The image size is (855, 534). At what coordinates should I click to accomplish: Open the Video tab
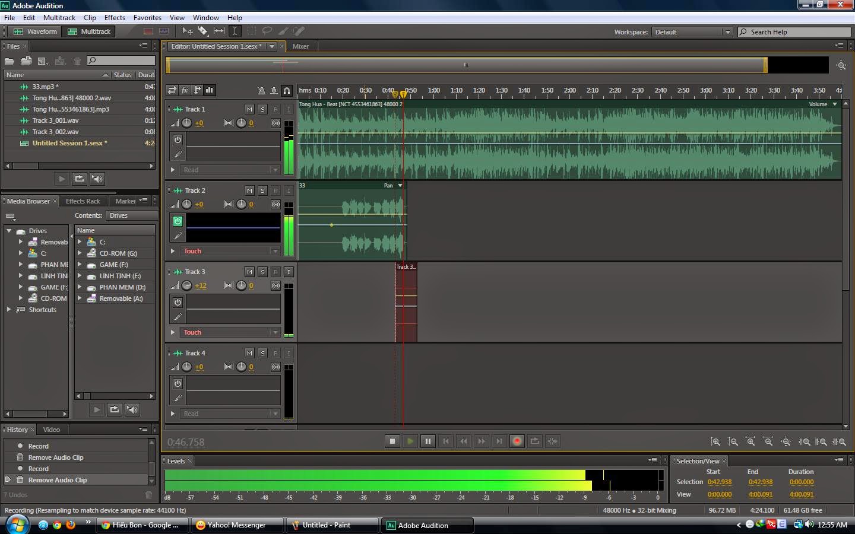pyautogui.click(x=52, y=430)
